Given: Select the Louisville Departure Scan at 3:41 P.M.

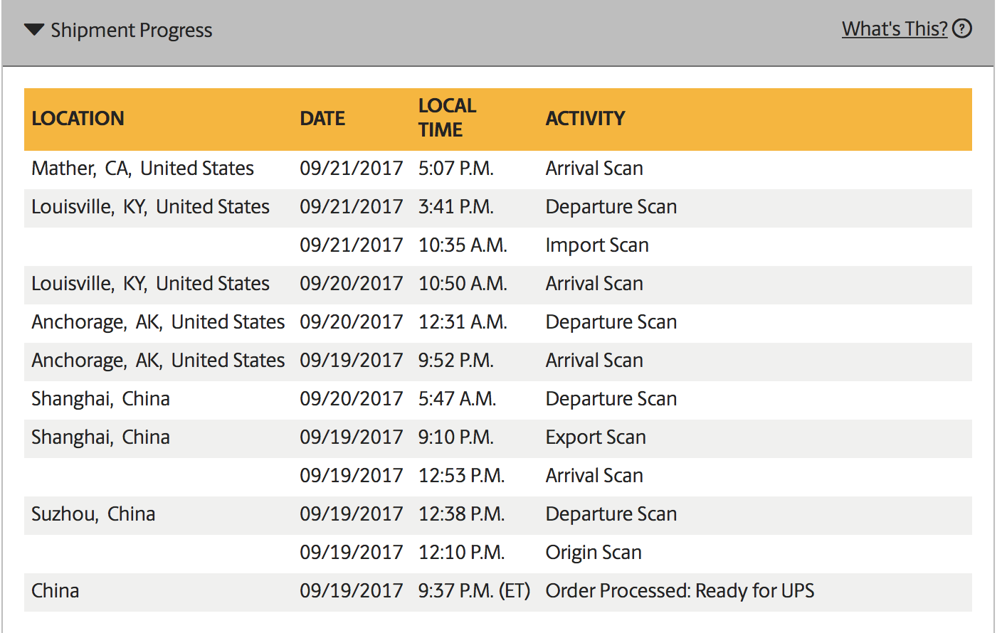Looking at the screenshot, I should 611,207.
